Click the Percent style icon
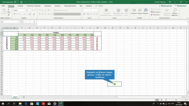Viewport: 189px width, 106px height. (88, 14)
